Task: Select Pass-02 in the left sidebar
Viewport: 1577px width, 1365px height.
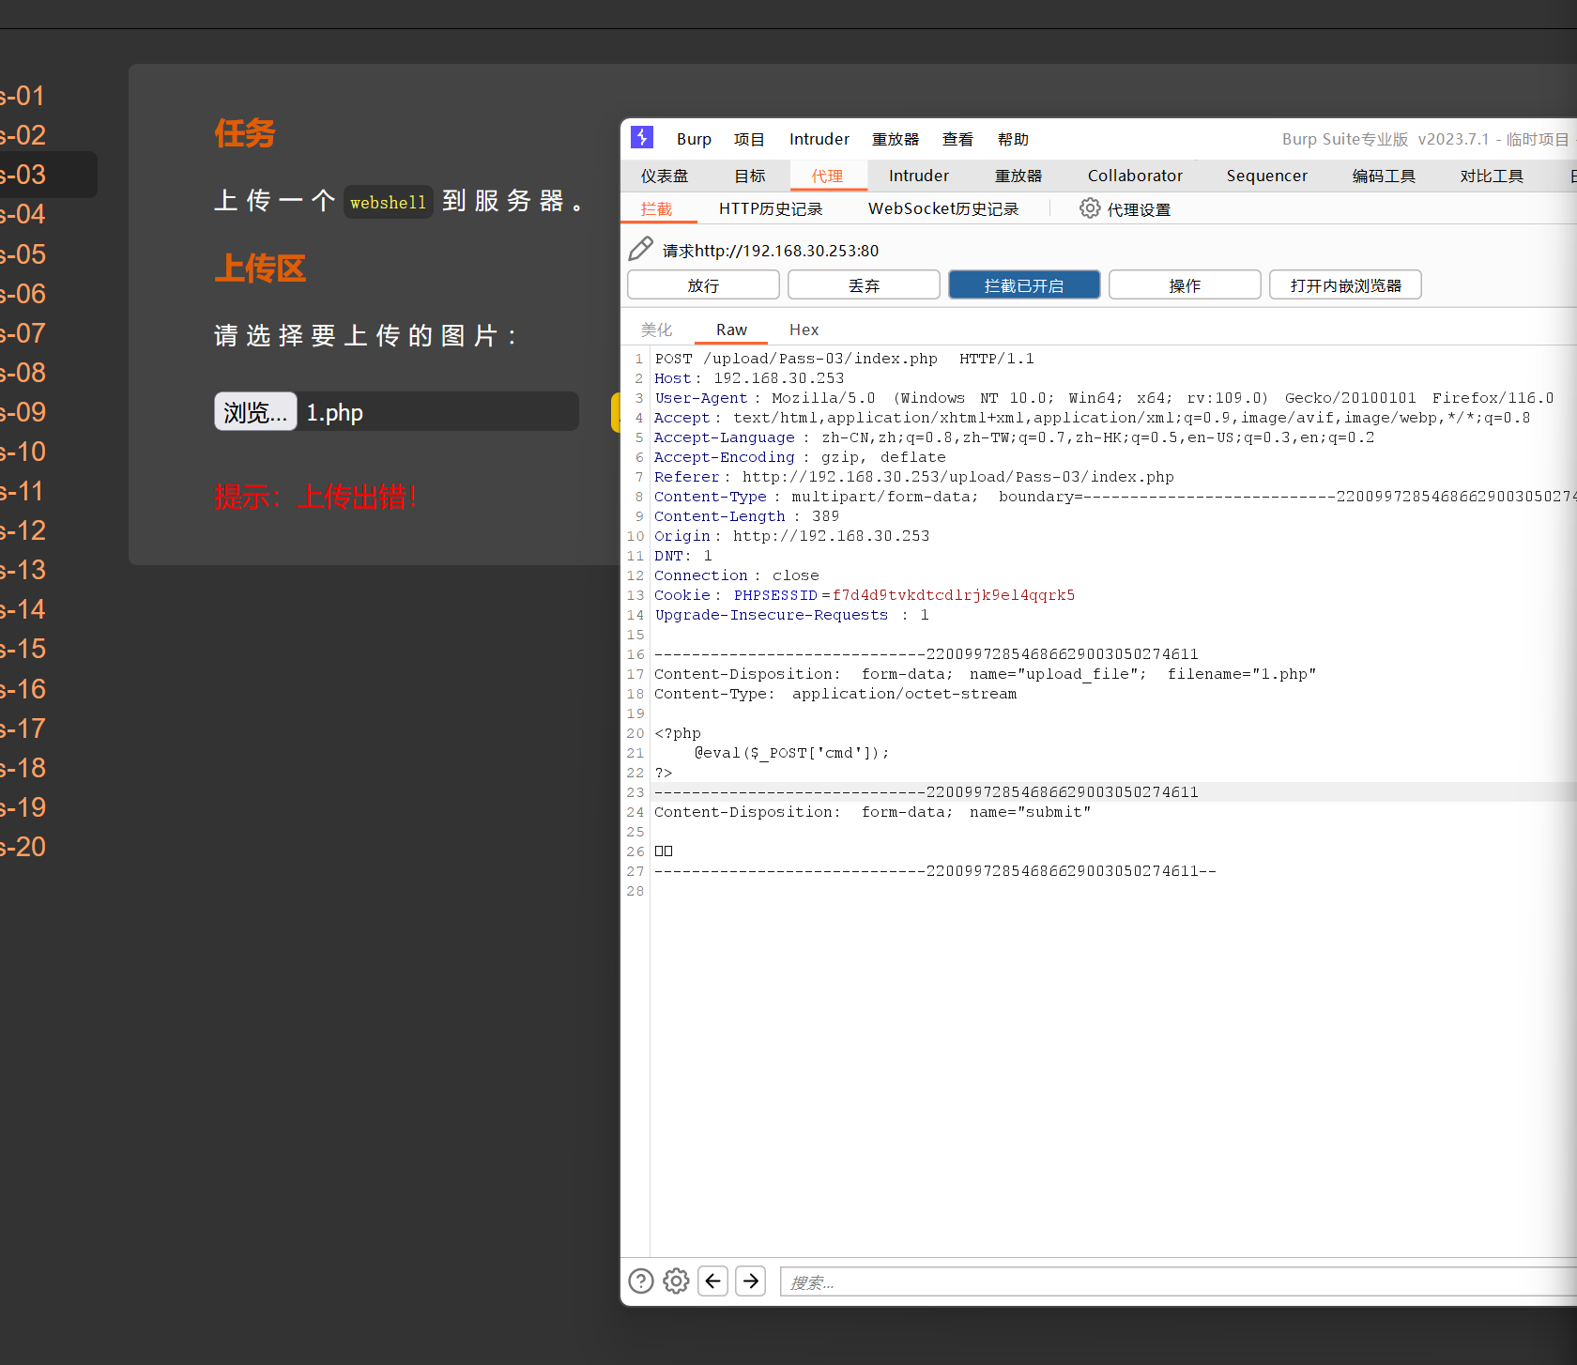Action: (23, 135)
